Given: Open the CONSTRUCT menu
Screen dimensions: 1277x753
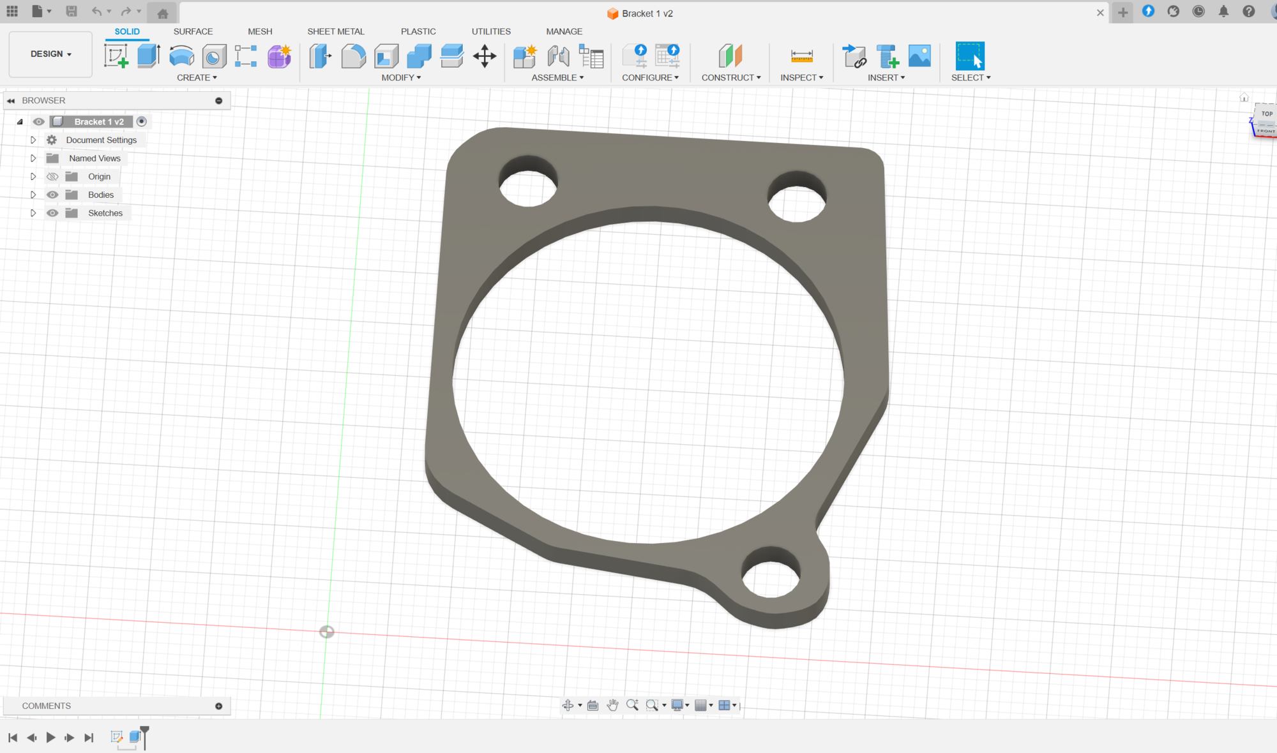Looking at the screenshot, I should click(731, 78).
